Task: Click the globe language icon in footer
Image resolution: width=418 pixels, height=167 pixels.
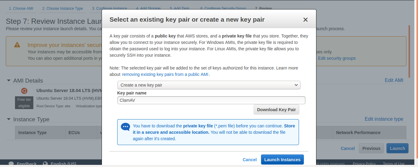Action: tap(45, 164)
